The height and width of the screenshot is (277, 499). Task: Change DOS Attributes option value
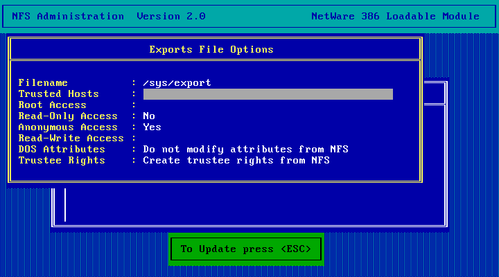245,150
